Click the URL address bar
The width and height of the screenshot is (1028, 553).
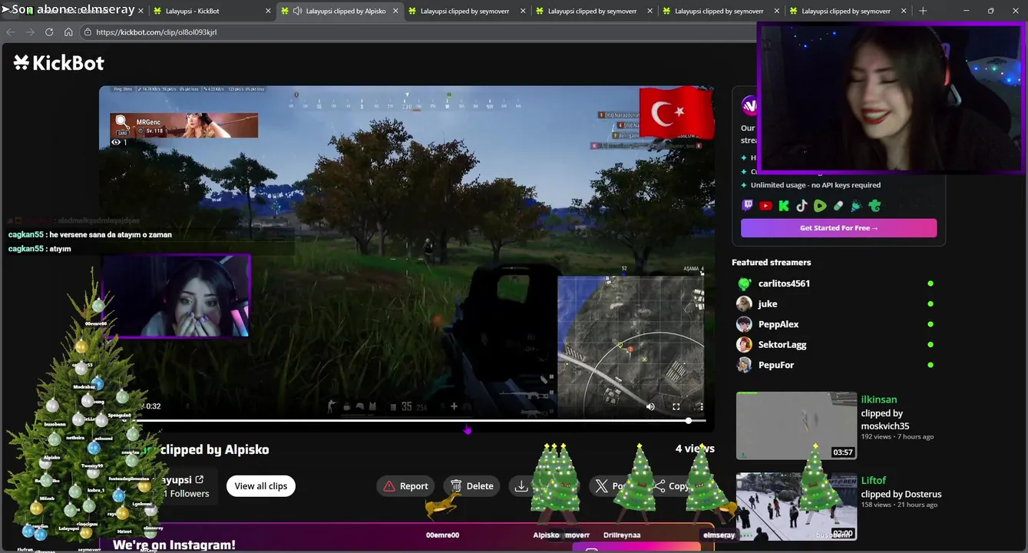click(422, 32)
